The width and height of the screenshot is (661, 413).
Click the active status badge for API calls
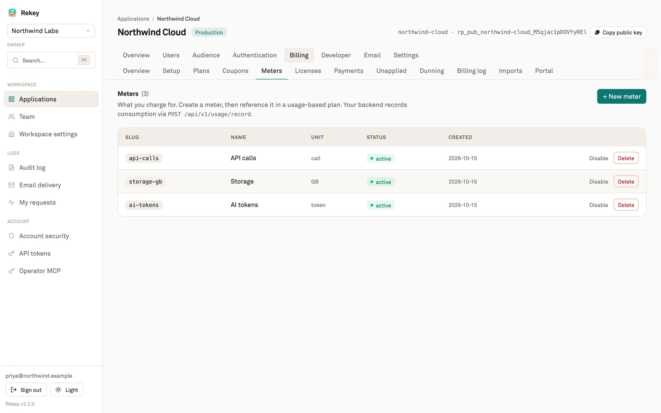(x=380, y=159)
